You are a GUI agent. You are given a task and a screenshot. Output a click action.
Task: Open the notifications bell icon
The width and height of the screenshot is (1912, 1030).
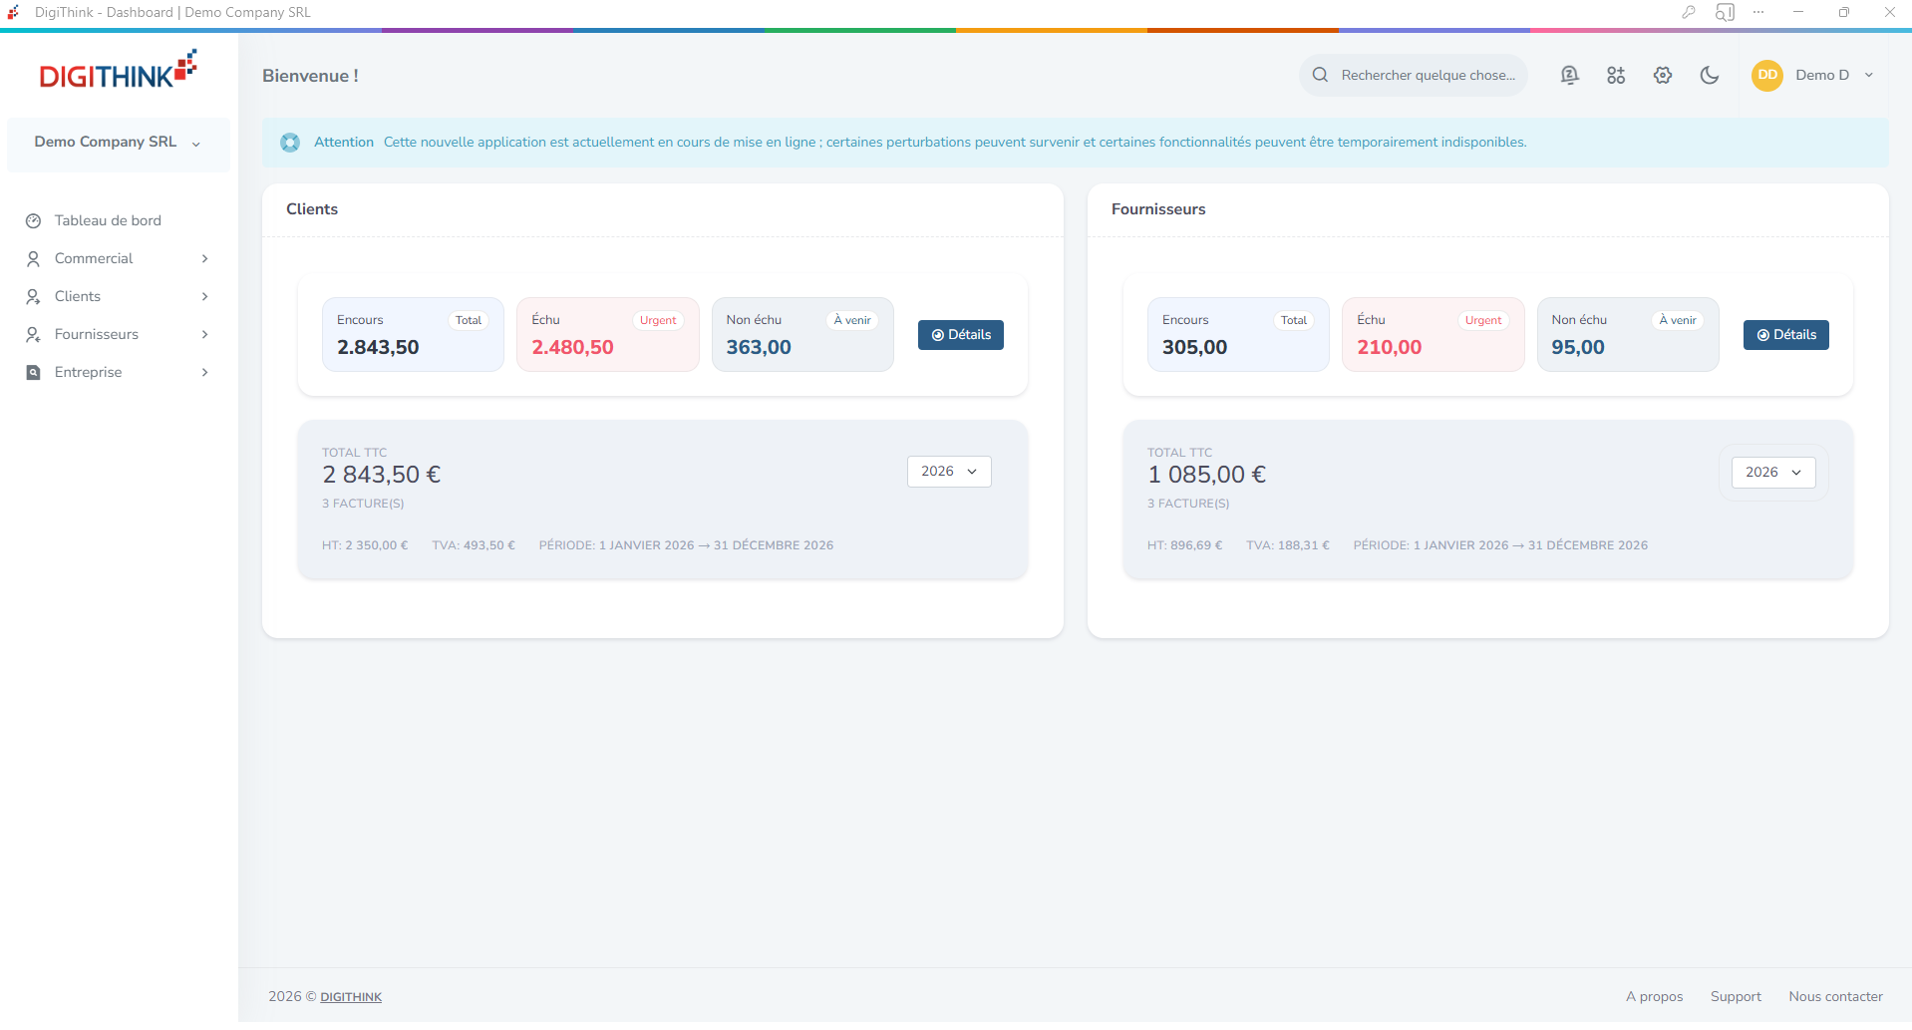(x=1569, y=76)
